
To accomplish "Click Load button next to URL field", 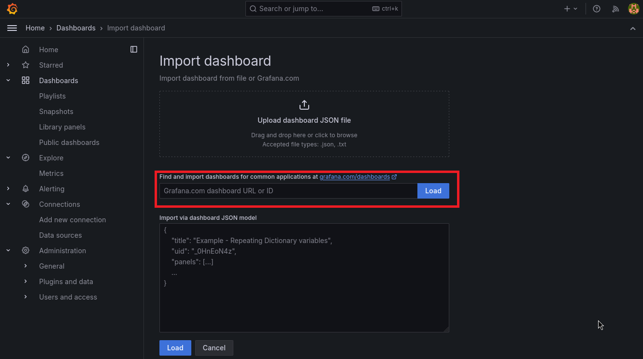I will [433, 191].
